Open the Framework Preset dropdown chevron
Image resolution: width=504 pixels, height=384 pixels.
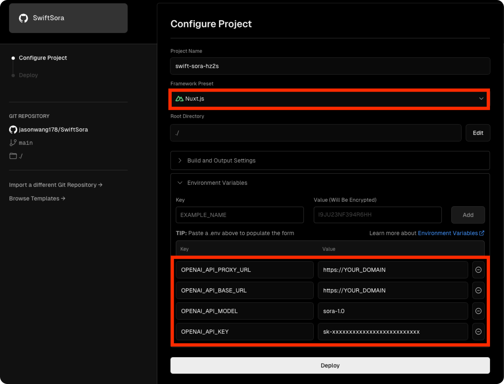[x=481, y=99]
